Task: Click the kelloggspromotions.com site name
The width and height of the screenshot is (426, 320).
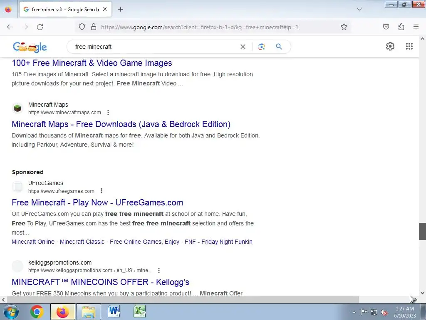Action: tap(60, 262)
